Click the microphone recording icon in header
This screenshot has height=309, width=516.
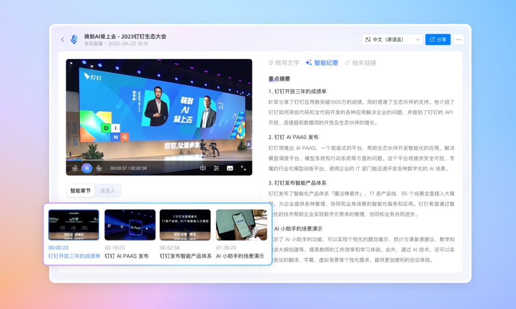[74, 40]
